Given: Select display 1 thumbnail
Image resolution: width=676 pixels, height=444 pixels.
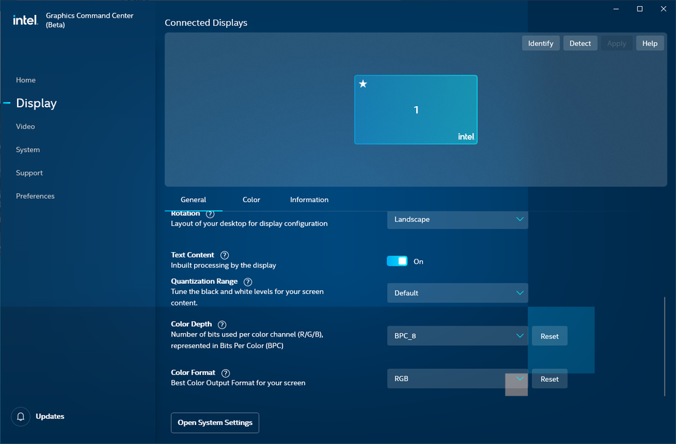Looking at the screenshot, I should [415, 109].
